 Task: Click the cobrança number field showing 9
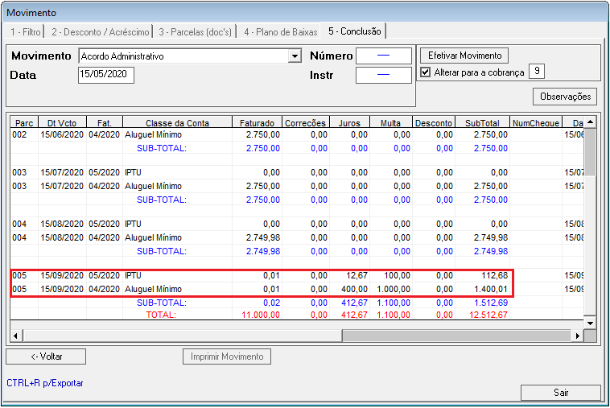click(536, 72)
